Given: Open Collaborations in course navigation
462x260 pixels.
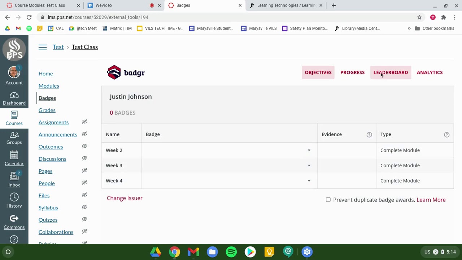Looking at the screenshot, I should tap(56, 232).
